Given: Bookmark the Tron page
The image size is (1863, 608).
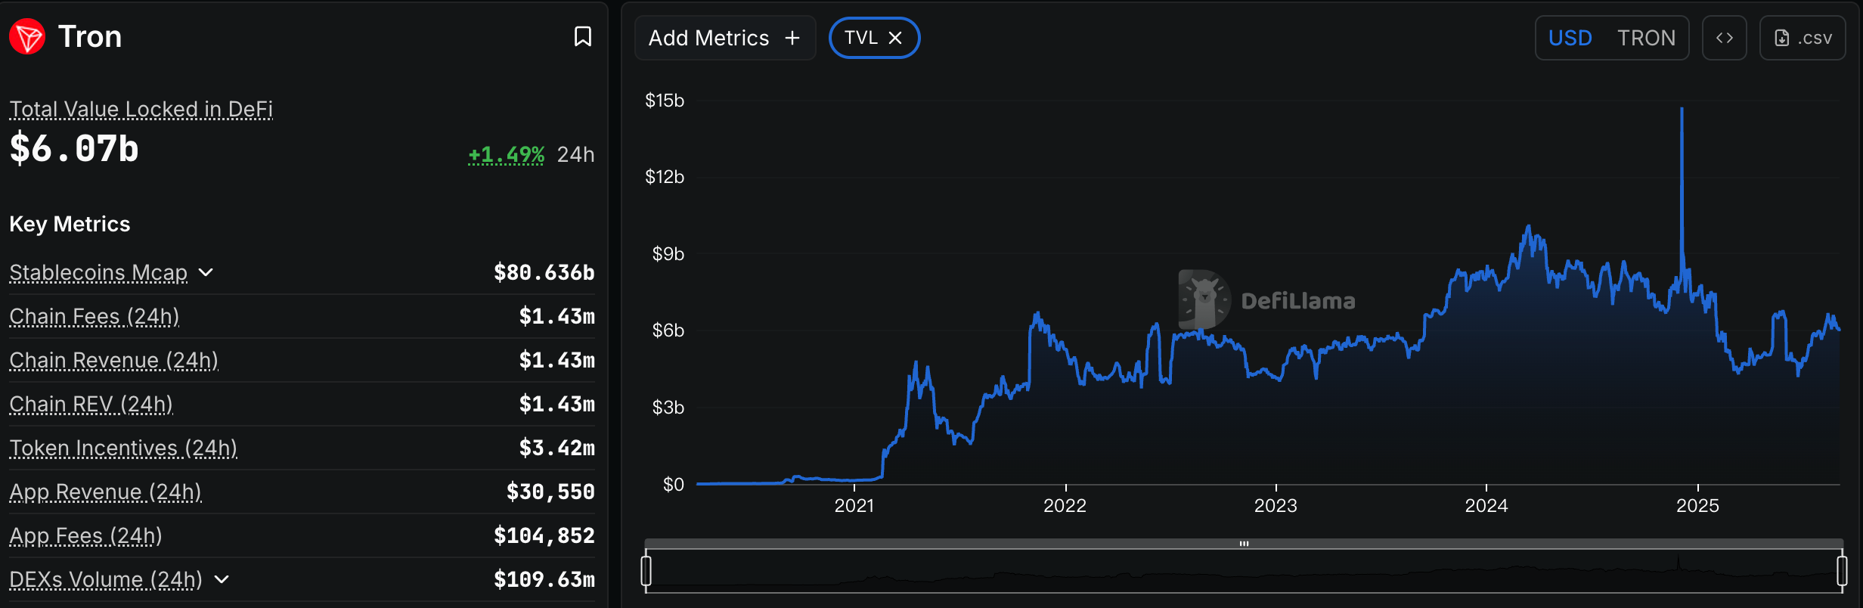Looking at the screenshot, I should pyautogui.click(x=583, y=36).
